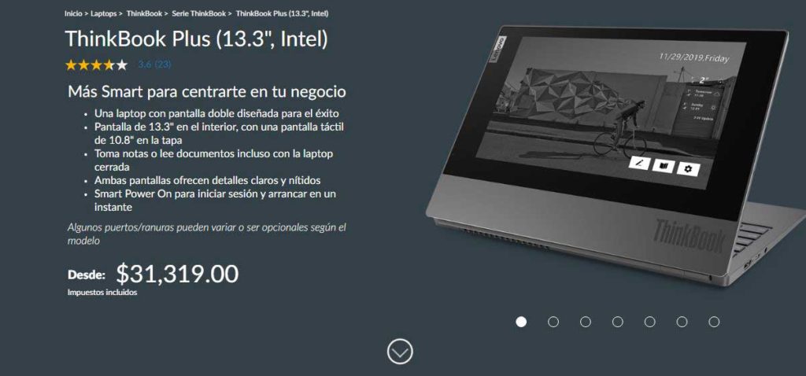The width and height of the screenshot is (806, 376).
Task: Click the gear settings icon on the lid display
Action: pyautogui.click(x=688, y=169)
